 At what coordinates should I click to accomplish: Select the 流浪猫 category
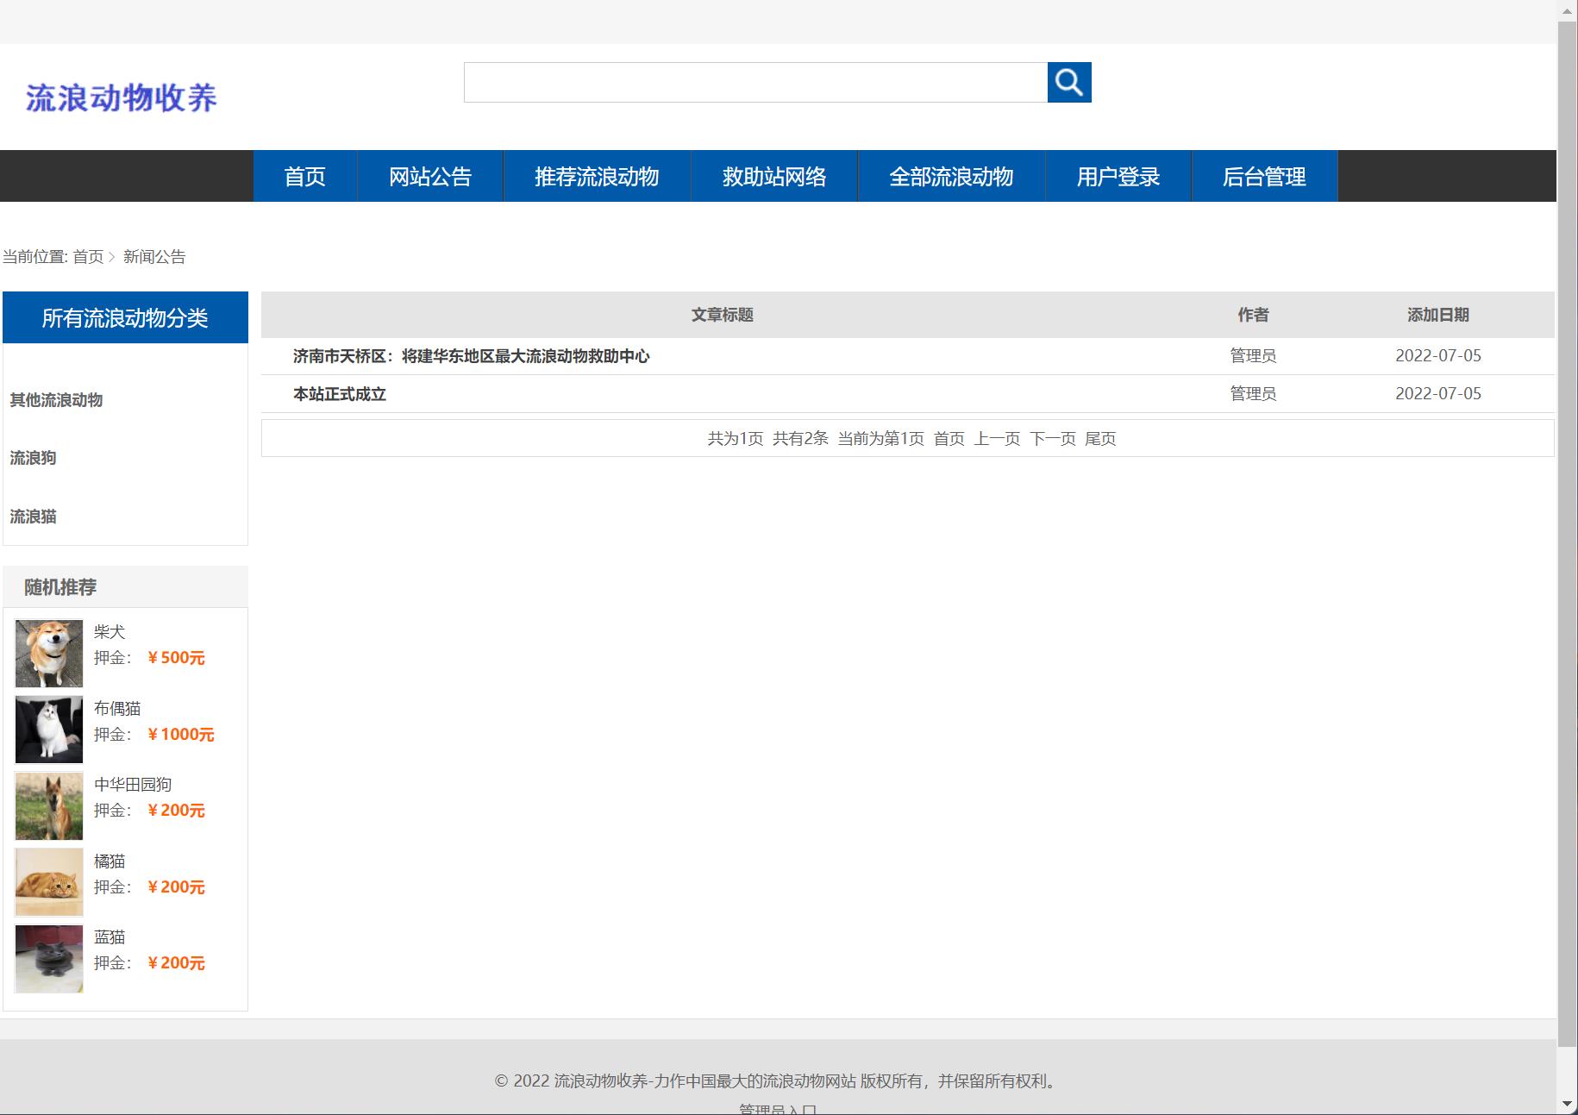(32, 517)
